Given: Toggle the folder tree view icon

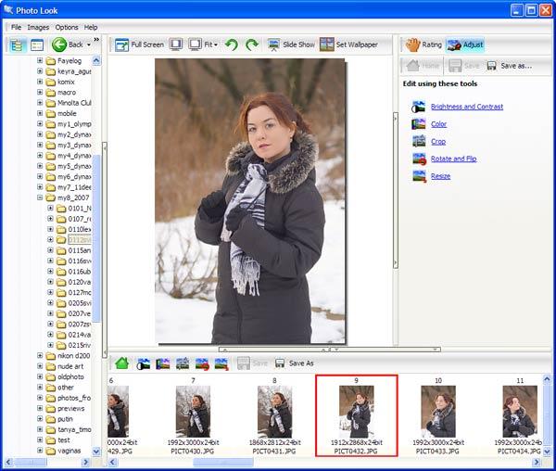Looking at the screenshot, I should point(17,45).
